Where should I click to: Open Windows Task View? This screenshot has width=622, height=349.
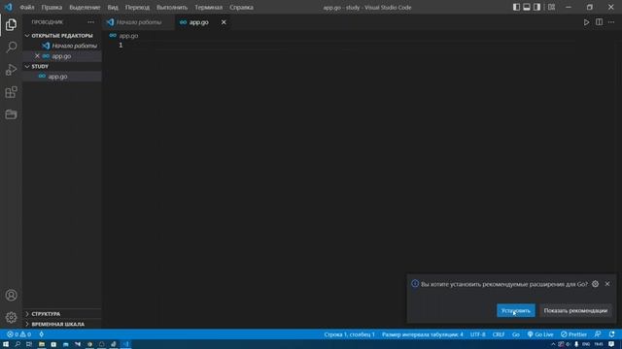click(29, 345)
